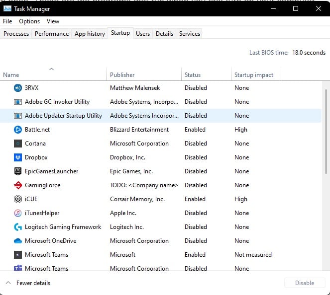
Task: Click Dropbox, Inc. publisher cell
Action: click(127, 157)
